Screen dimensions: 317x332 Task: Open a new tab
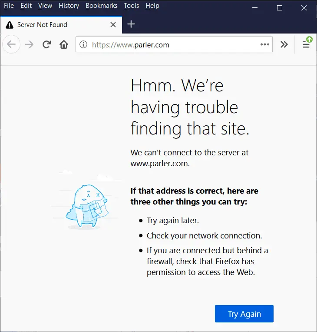click(131, 24)
